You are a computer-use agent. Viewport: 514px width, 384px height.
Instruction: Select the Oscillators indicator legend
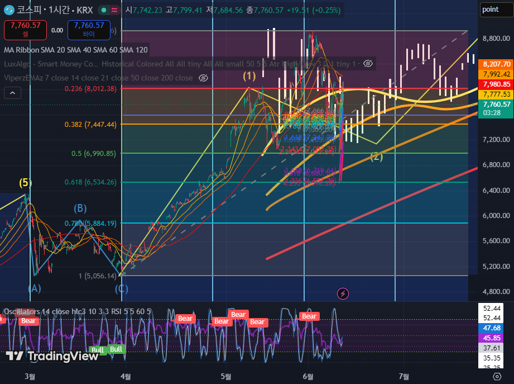[78, 311]
